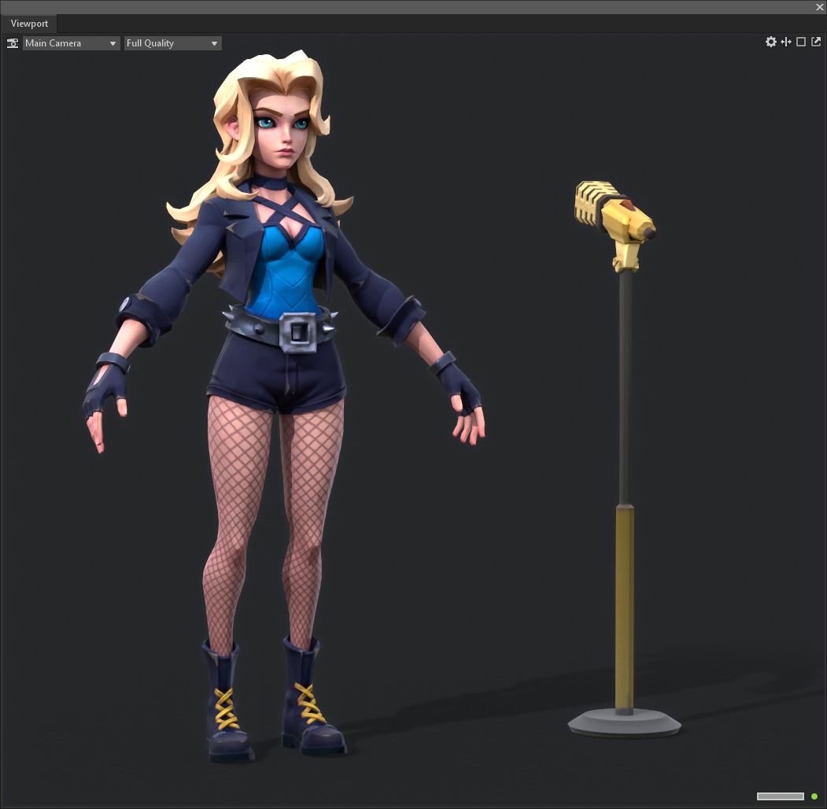The width and height of the screenshot is (827, 809).
Task: Open the Full Quality render dropdown
Action: (x=172, y=43)
